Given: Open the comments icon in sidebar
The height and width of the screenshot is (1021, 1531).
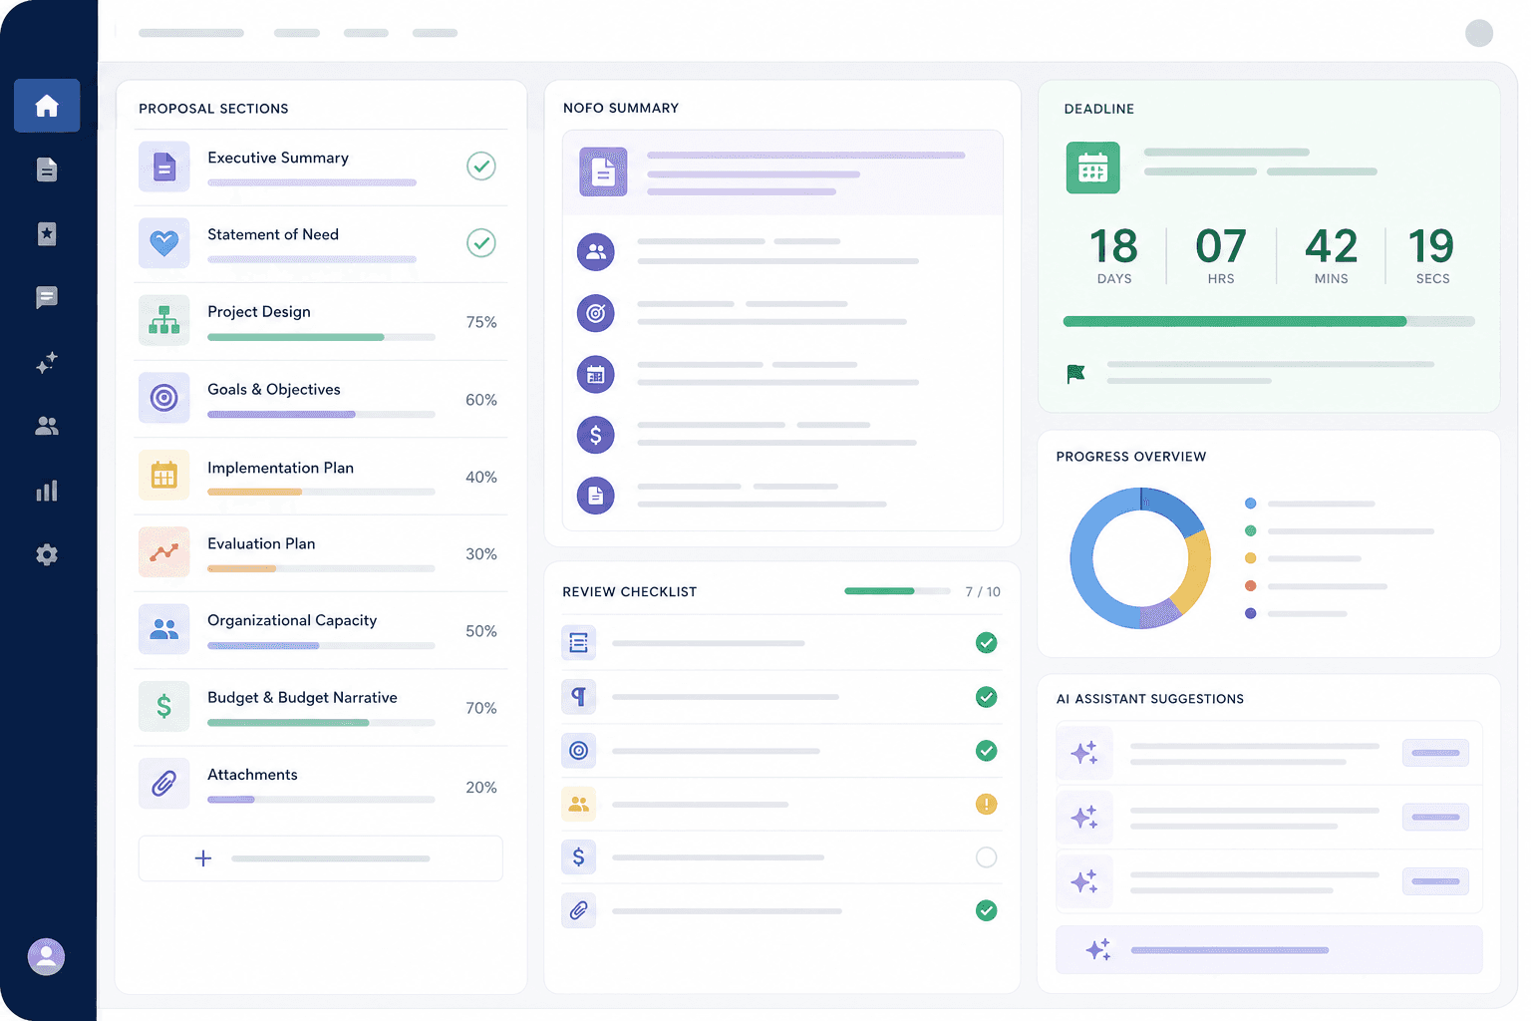Looking at the screenshot, I should coord(47,297).
